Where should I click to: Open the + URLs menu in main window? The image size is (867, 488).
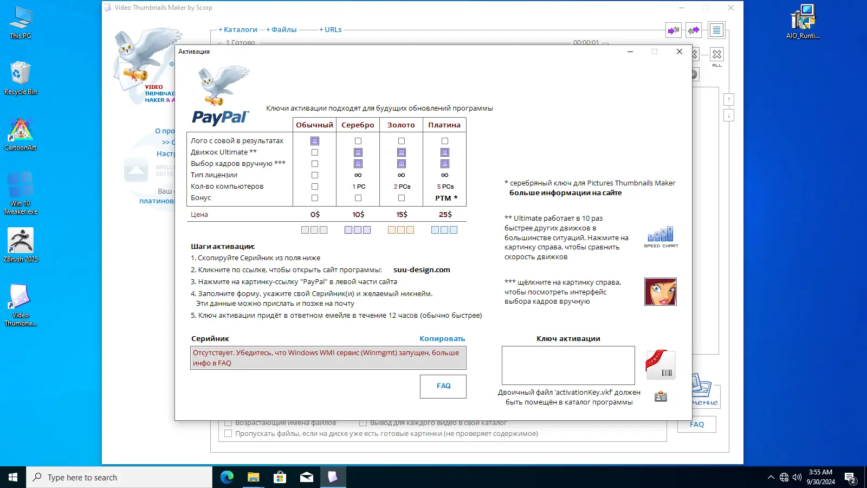[x=331, y=30]
